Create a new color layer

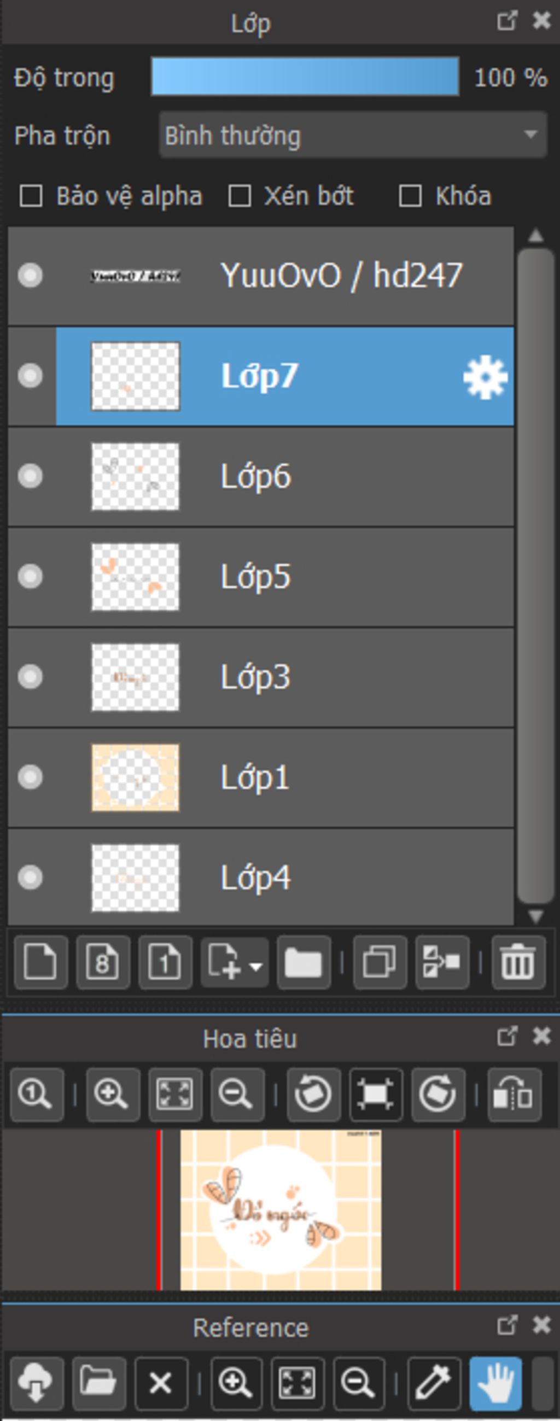pyautogui.click(x=41, y=962)
